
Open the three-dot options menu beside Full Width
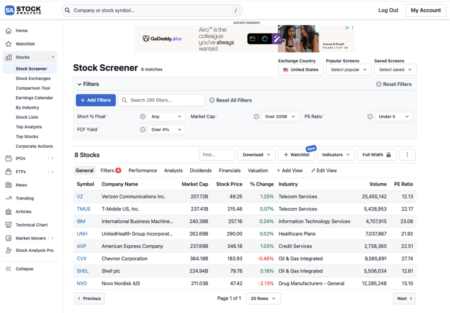[407, 154]
